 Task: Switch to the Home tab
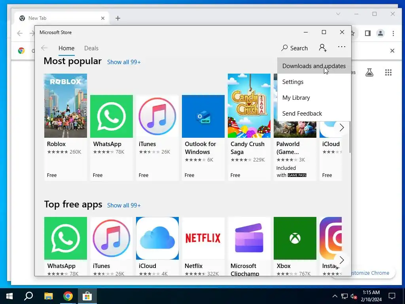point(66,48)
